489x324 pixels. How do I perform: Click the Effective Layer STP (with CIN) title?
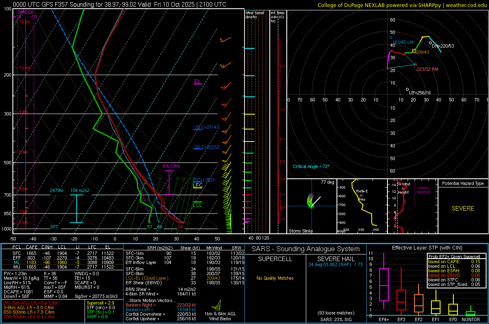427,248
